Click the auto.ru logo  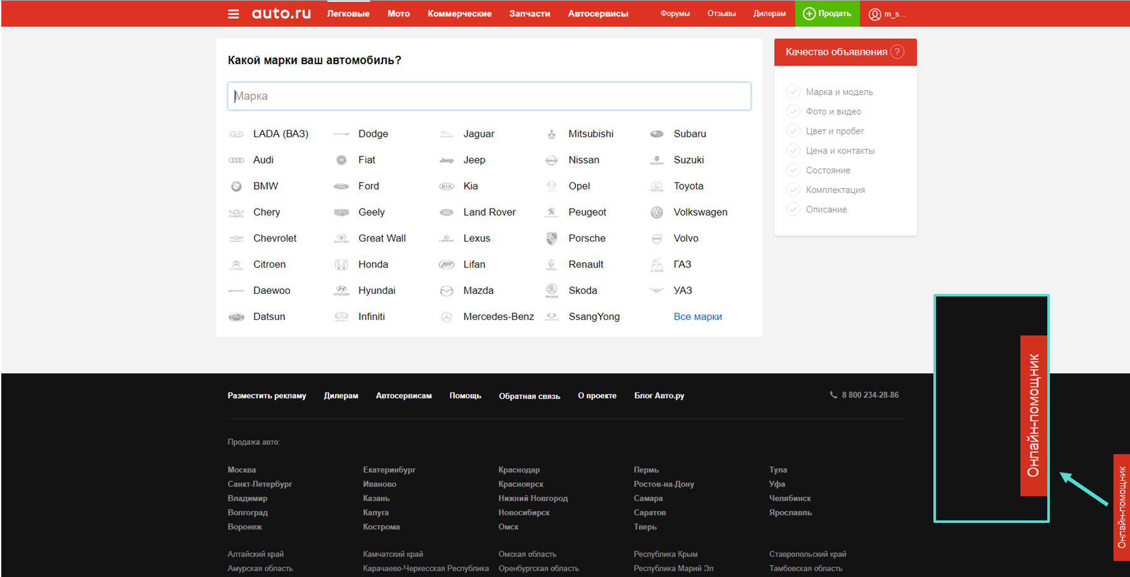281,13
